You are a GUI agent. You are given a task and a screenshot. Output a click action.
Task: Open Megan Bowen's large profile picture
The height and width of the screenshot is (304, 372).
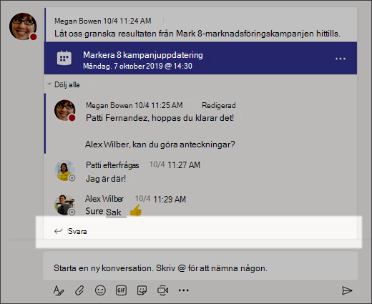click(x=23, y=26)
